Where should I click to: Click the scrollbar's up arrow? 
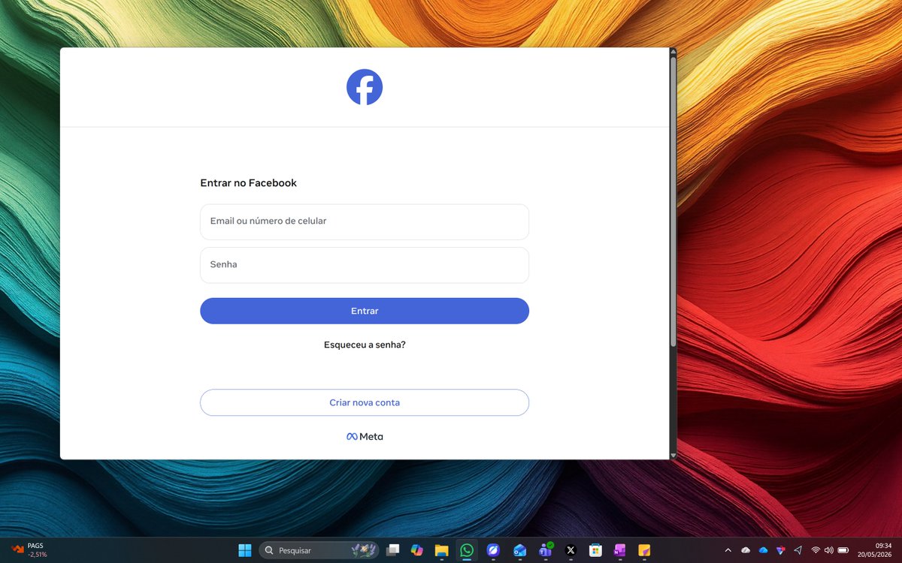tap(673, 52)
